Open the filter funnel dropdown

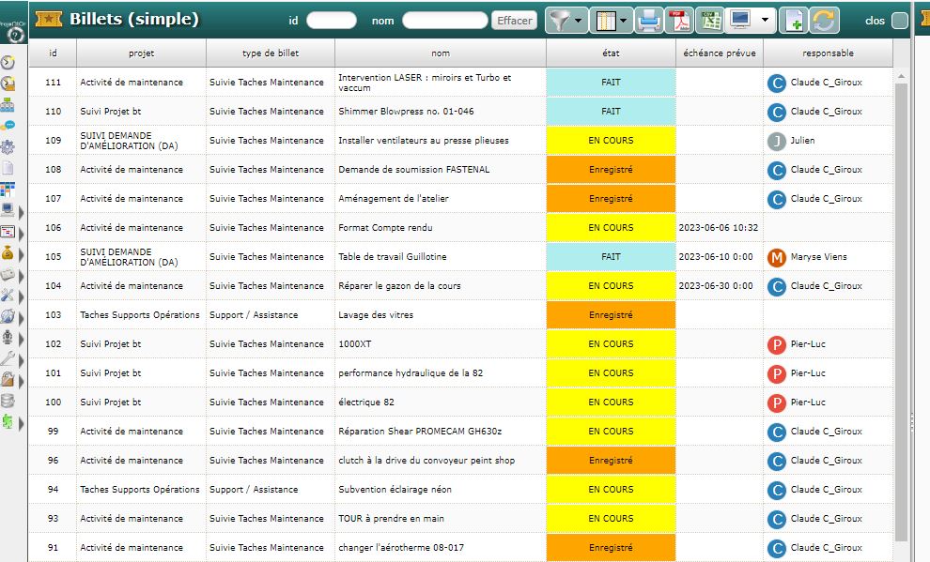(x=566, y=20)
